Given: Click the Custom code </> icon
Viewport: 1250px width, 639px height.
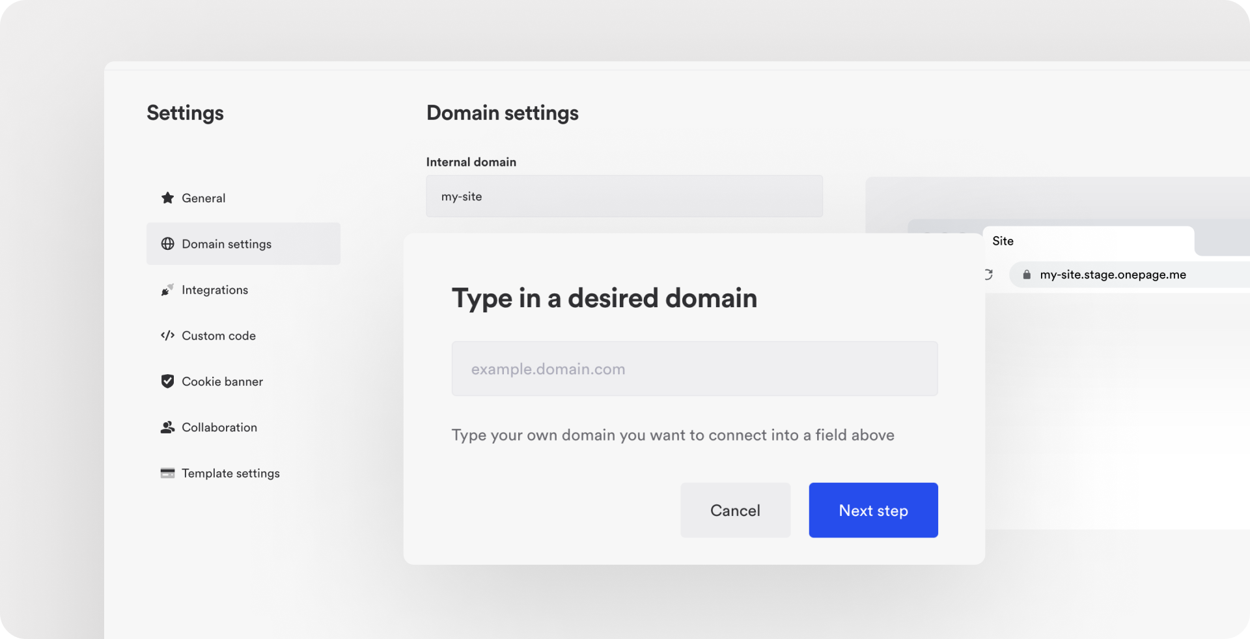Looking at the screenshot, I should [167, 336].
